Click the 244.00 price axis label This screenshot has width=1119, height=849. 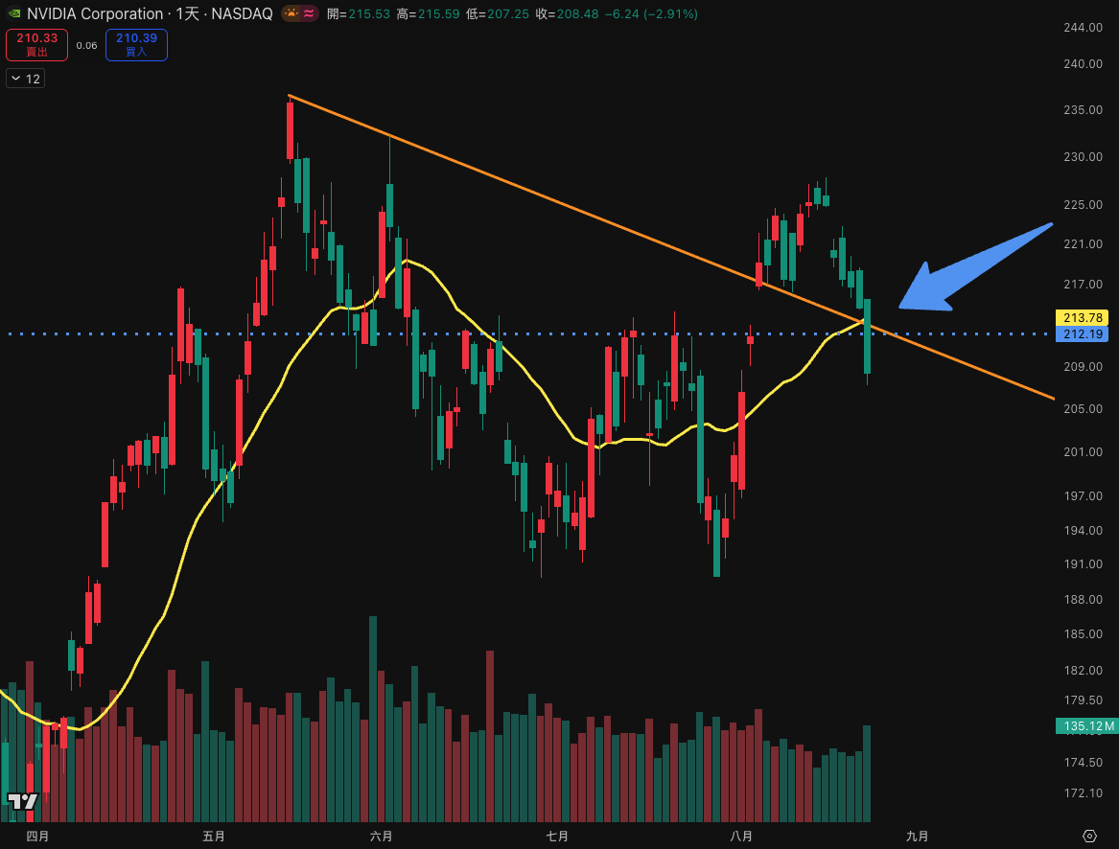[x=1083, y=27]
